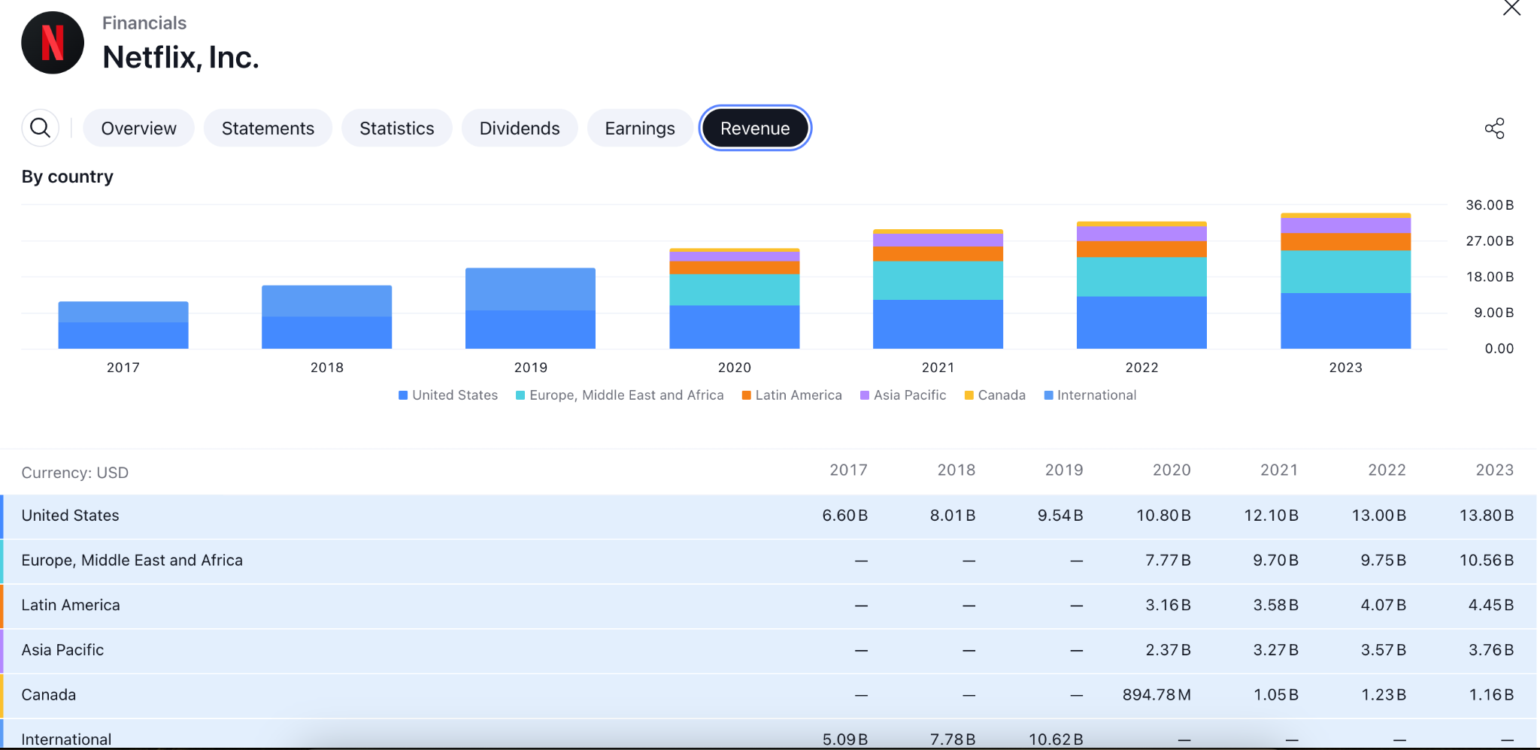The height and width of the screenshot is (750, 1540).
Task: Click the 2020 table column header
Action: pyautogui.click(x=1172, y=470)
